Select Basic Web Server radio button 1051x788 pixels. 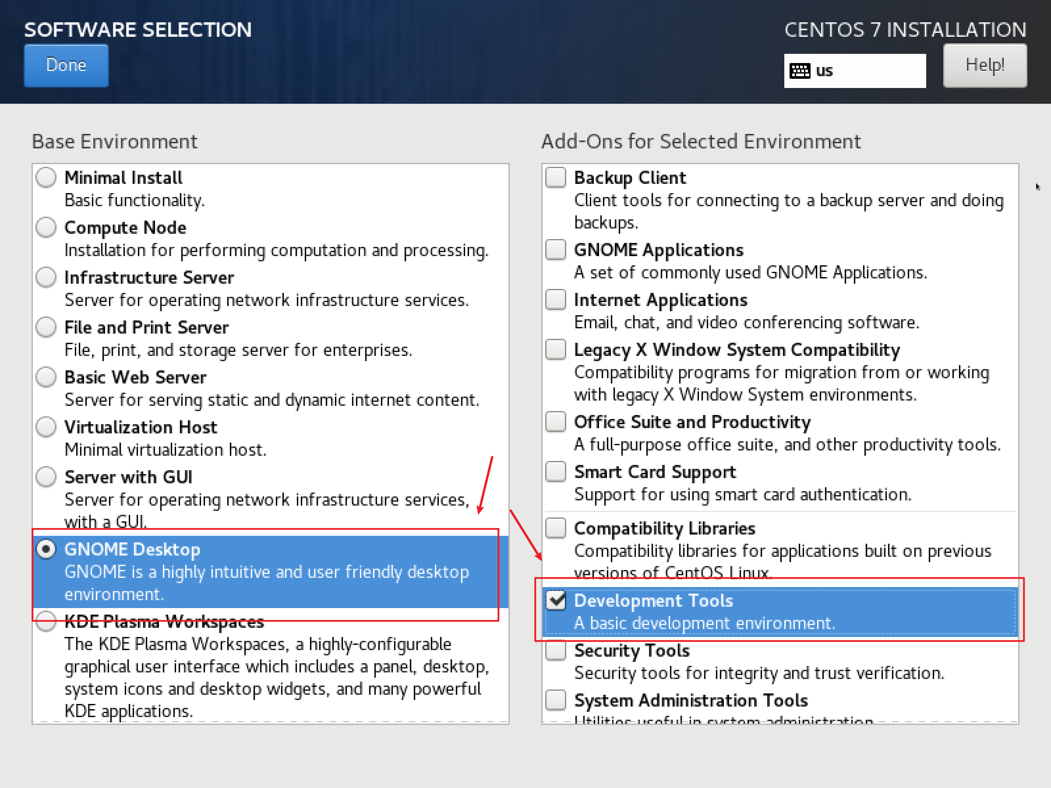click(x=46, y=377)
